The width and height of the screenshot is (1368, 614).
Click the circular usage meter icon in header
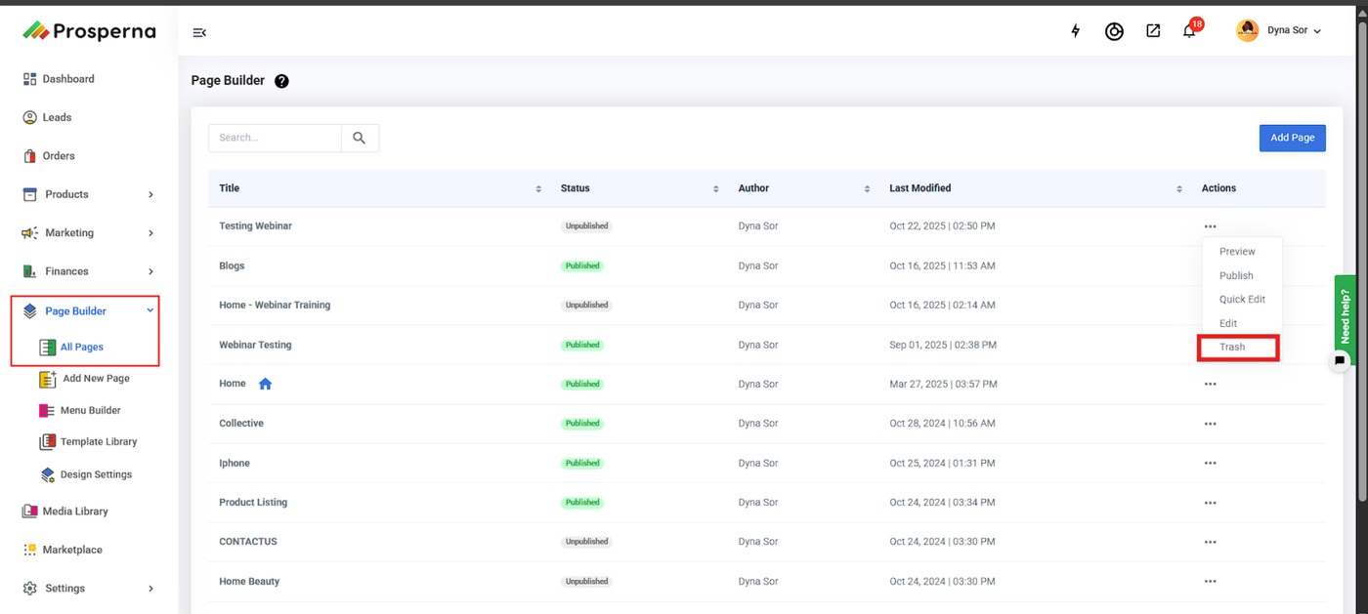click(1114, 31)
